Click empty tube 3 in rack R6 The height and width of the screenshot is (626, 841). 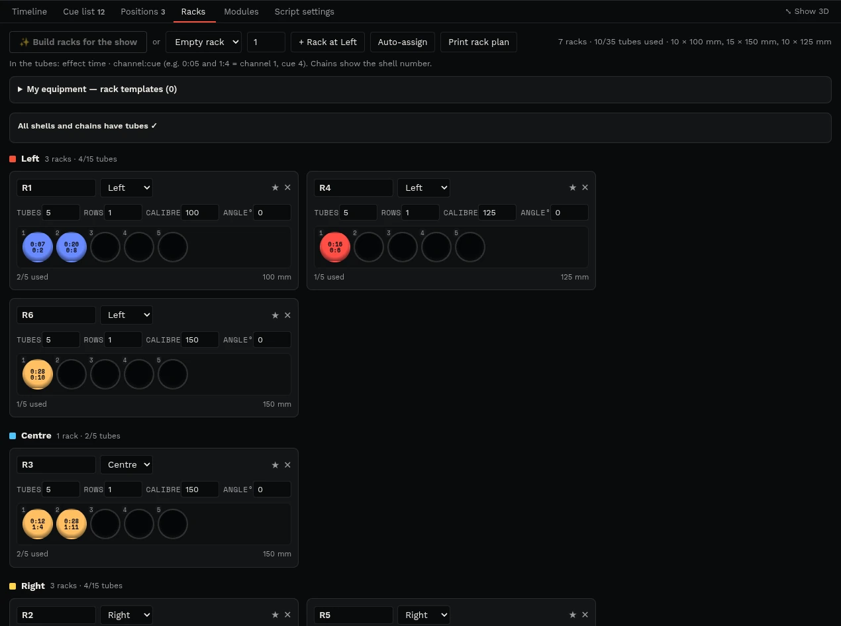[105, 374]
